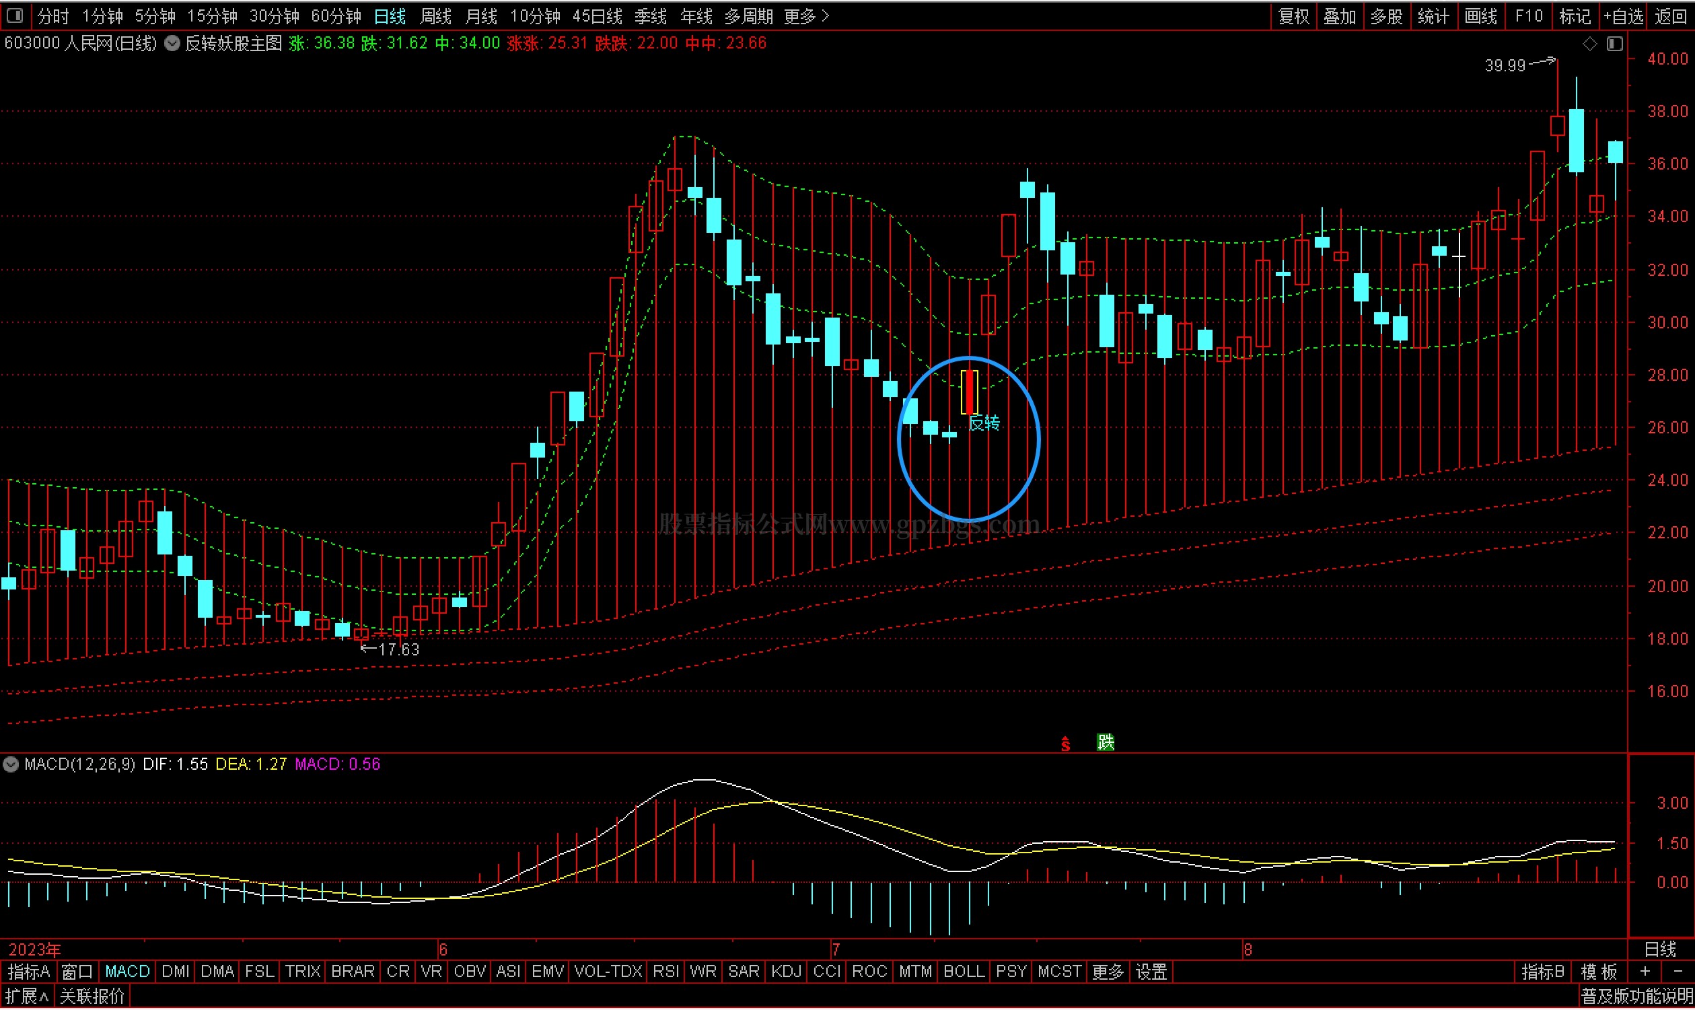Switch to 周线 weekly chart
This screenshot has width=1695, height=1010.
tap(435, 15)
